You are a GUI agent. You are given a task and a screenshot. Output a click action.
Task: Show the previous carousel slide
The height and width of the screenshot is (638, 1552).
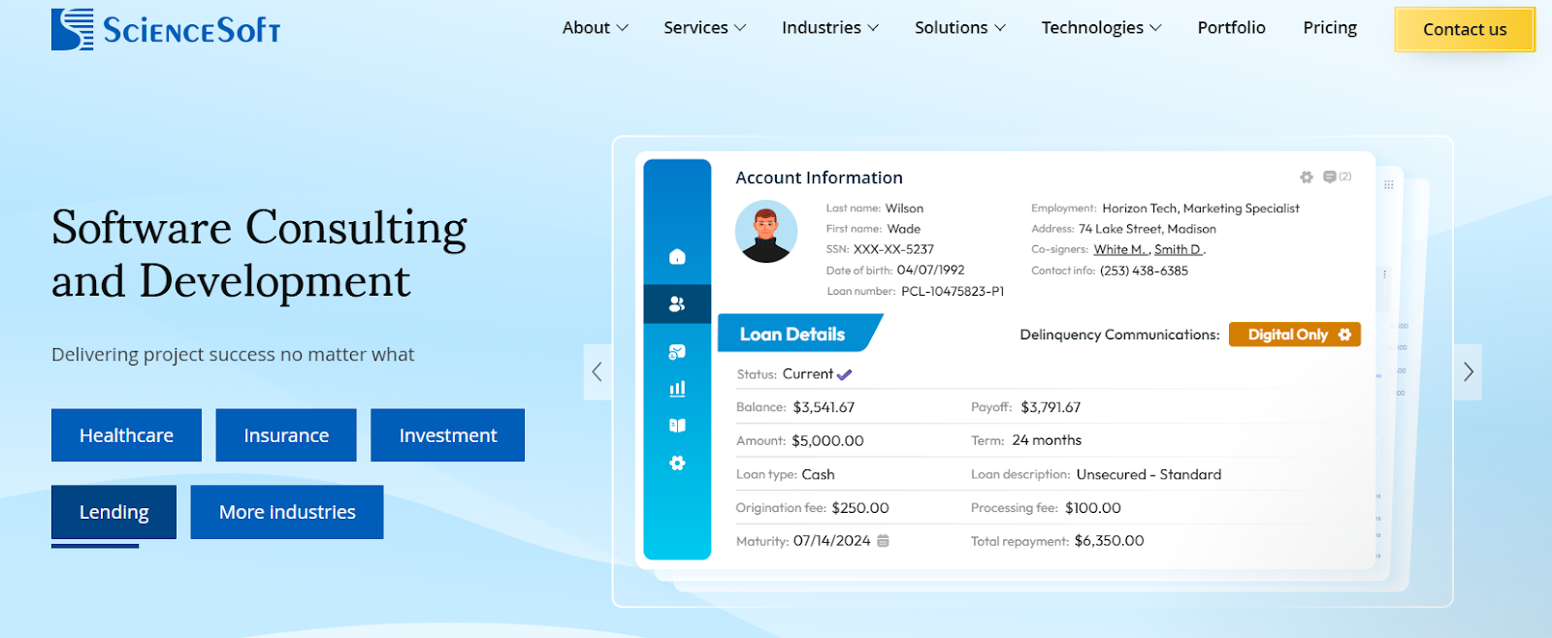click(598, 372)
